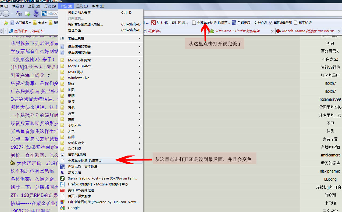The image size is (342, 212).
Task: Open the 查看 (V) menu
Action: pyautogui.click(x=34, y=6)
